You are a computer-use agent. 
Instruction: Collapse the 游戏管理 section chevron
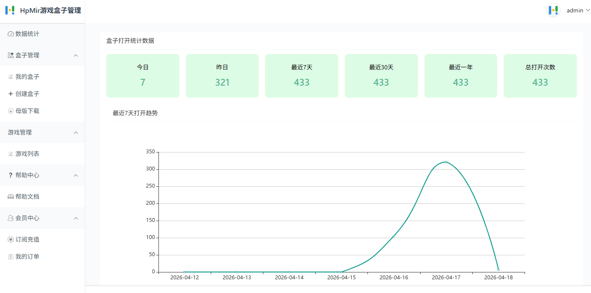(x=76, y=132)
